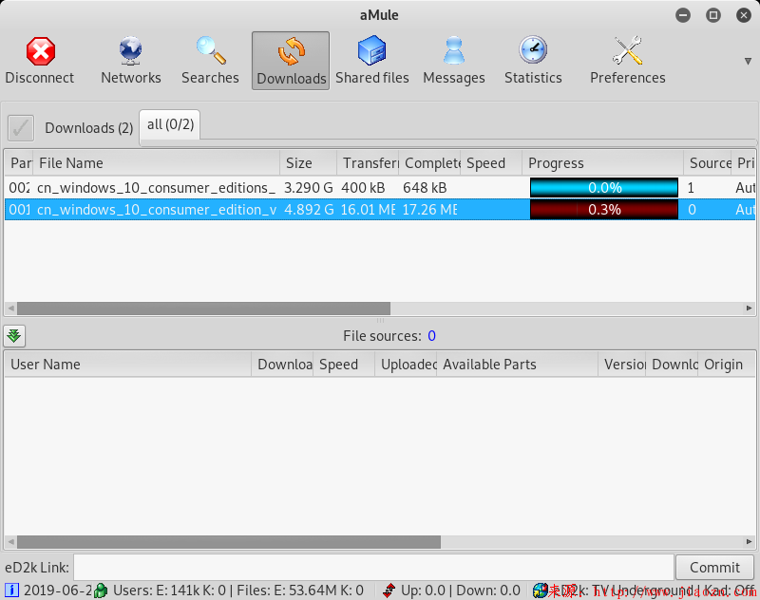The width and height of the screenshot is (760, 600).
Task: Toggle the green sources panel arrow button
Action: pos(13,335)
